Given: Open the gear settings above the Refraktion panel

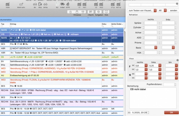Looking at the screenshot, I should tap(177, 4).
